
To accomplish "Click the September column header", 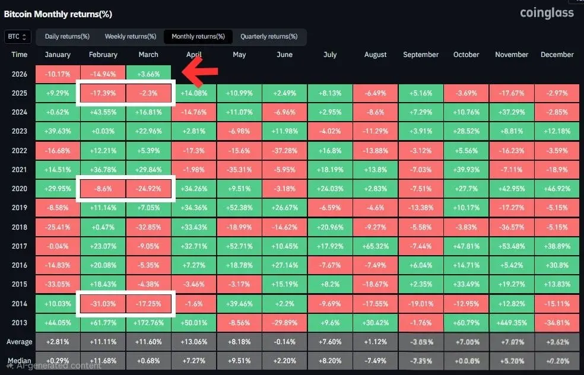I will tap(421, 55).
